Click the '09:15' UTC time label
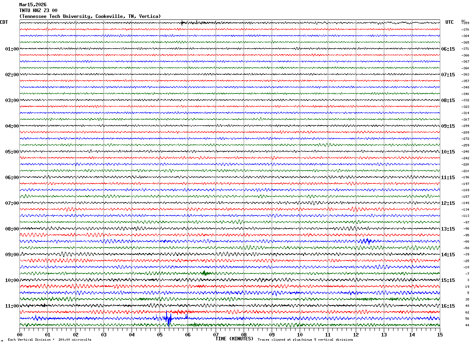Viewport: 471px width, 345px height. pyautogui.click(x=448, y=126)
